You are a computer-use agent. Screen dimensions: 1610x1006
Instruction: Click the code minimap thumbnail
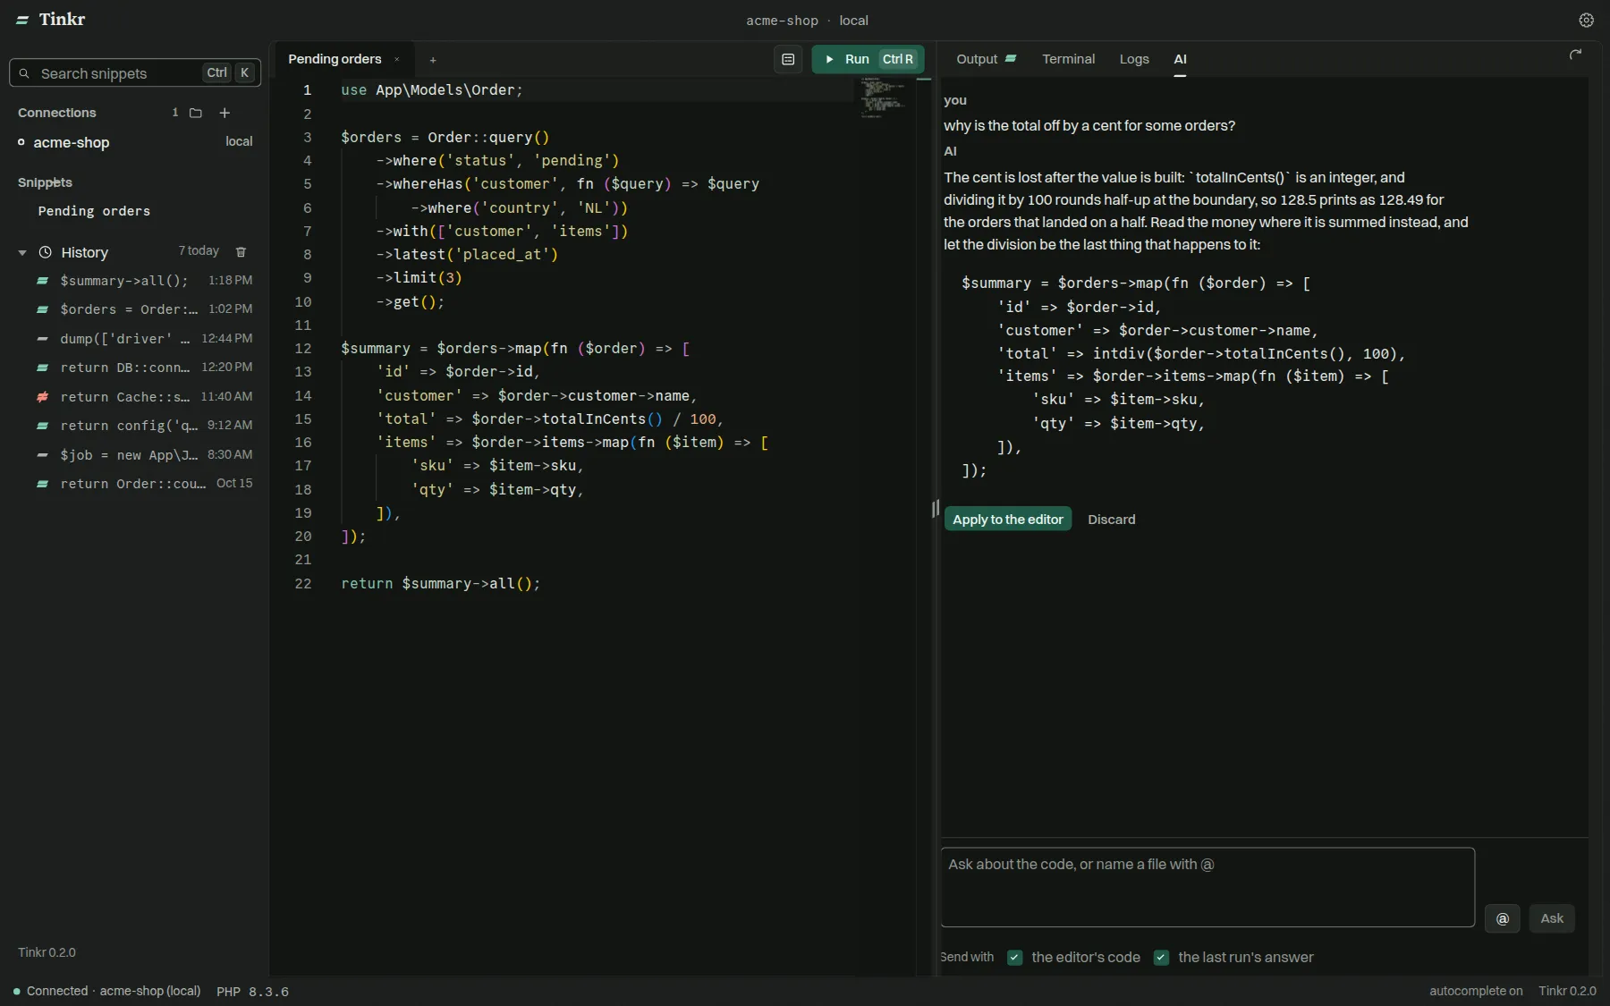pyautogui.click(x=883, y=97)
